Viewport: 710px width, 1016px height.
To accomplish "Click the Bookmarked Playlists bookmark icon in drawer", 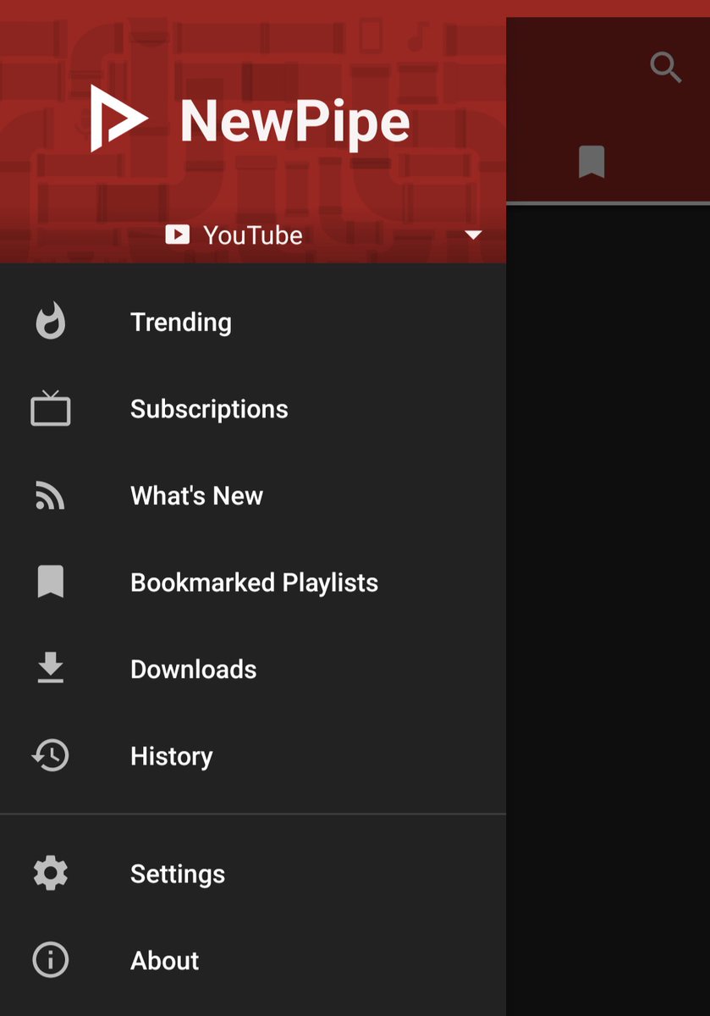I will (51, 583).
